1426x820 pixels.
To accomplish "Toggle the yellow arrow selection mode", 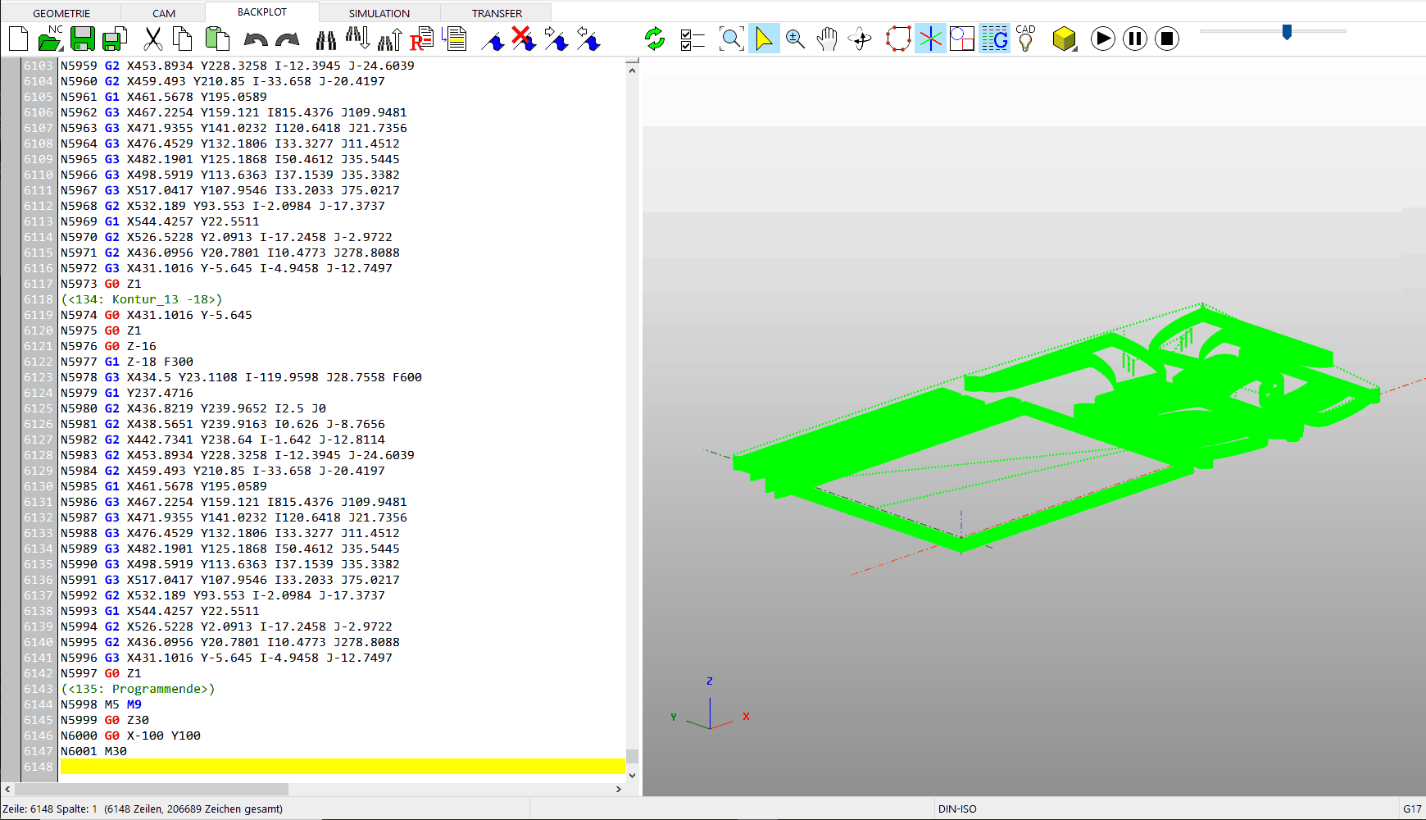I will (x=763, y=39).
